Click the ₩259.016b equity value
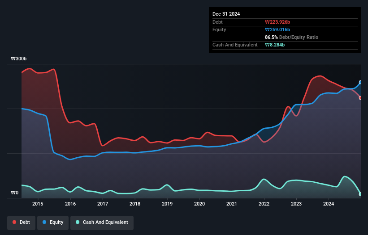This screenshot has width=368, height=235. [x=277, y=29]
